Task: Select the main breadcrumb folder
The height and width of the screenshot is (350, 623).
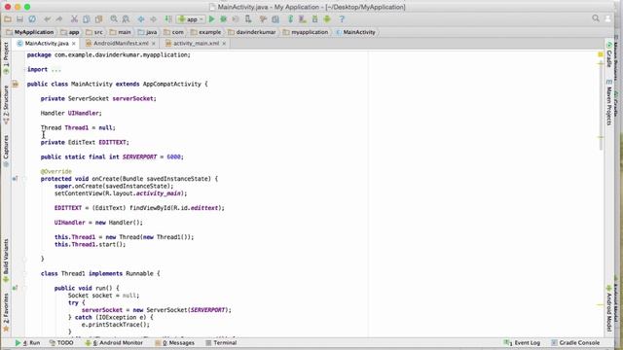Action: pyautogui.click(x=121, y=32)
